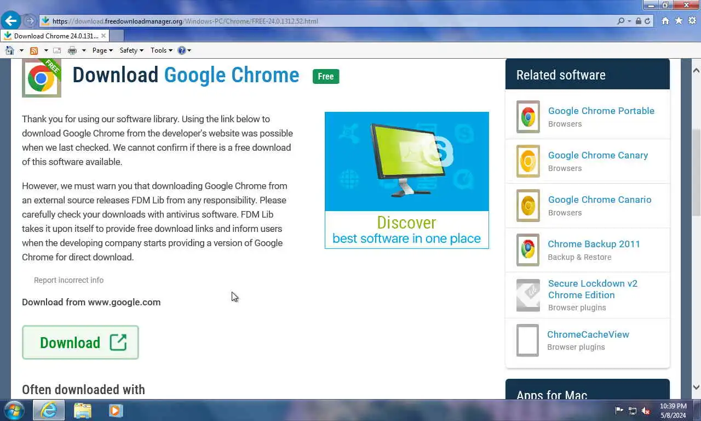Open a new blank tab

point(117,36)
